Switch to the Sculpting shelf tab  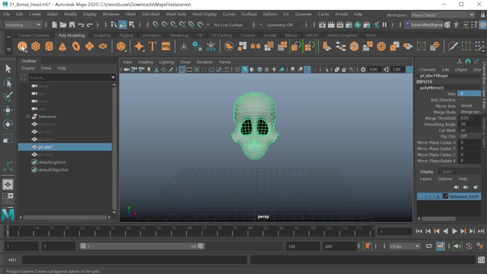tap(102, 35)
